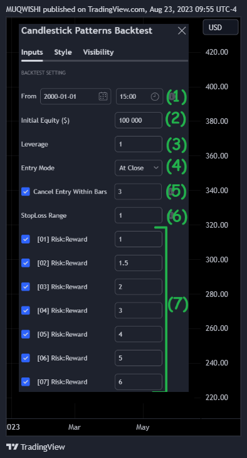This screenshot has height=458, width=247.
Task: Close the Candlestick Patterns Backtest dialog
Action: pyautogui.click(x=182, y=31)
